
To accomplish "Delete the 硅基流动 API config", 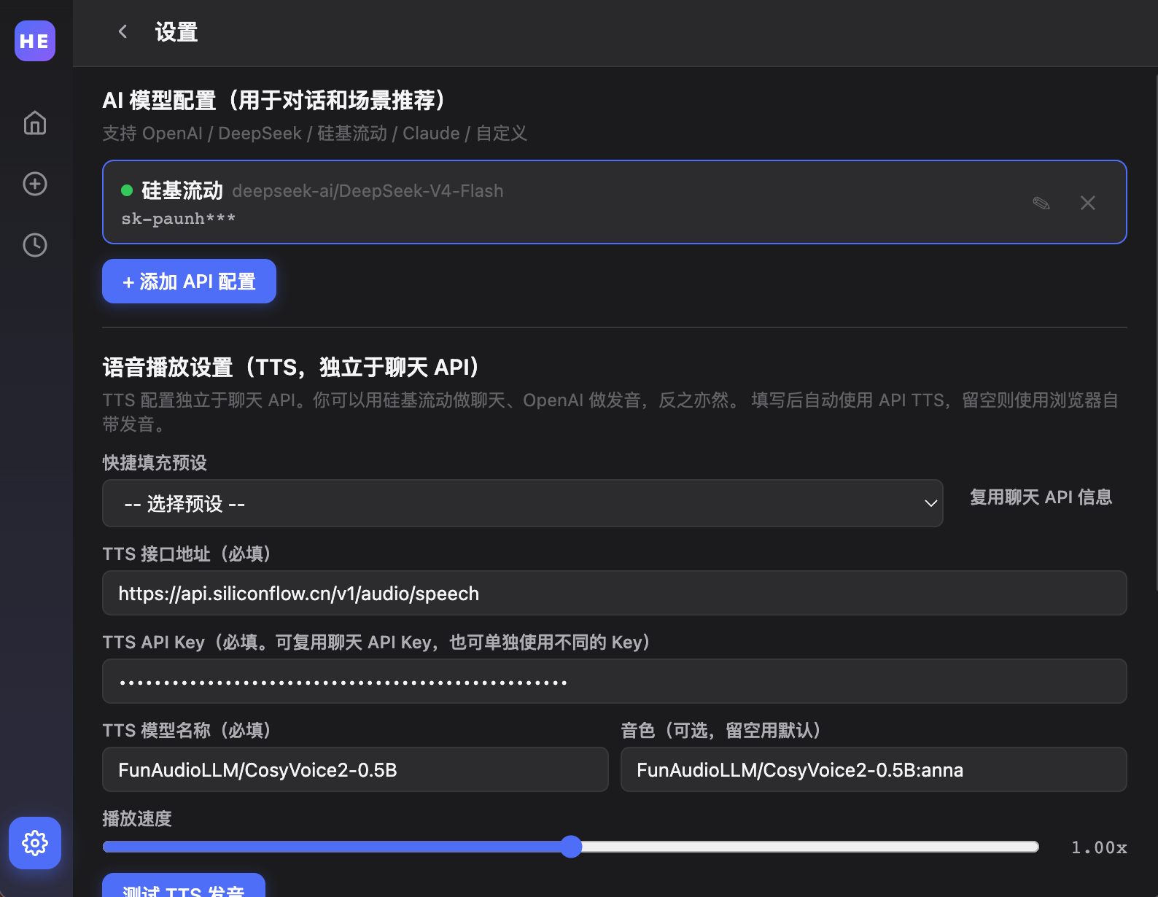I will pyautogui.click(x=1088, y=203).
